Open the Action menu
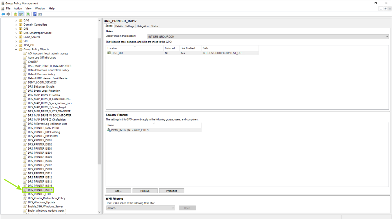Viewport: 392px width, 219px height. pyautogui.click(x=18, y=8)
